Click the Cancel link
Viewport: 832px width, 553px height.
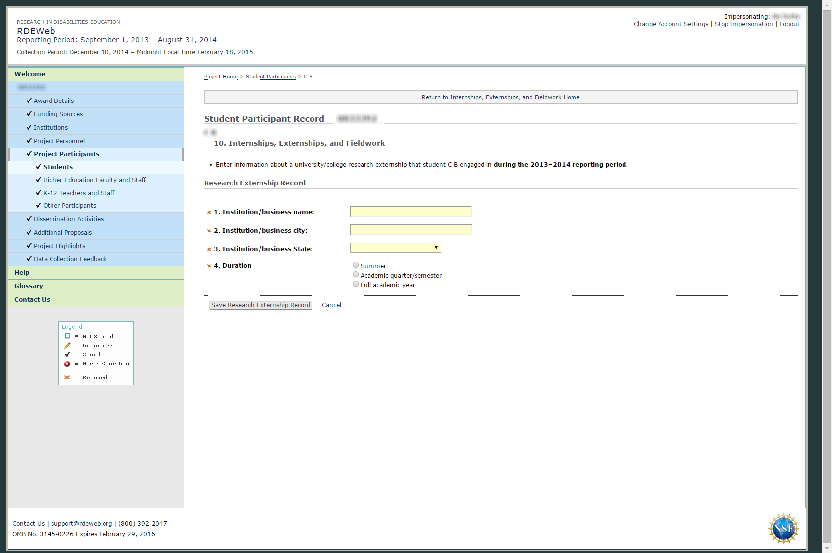[x=331, y=305]
